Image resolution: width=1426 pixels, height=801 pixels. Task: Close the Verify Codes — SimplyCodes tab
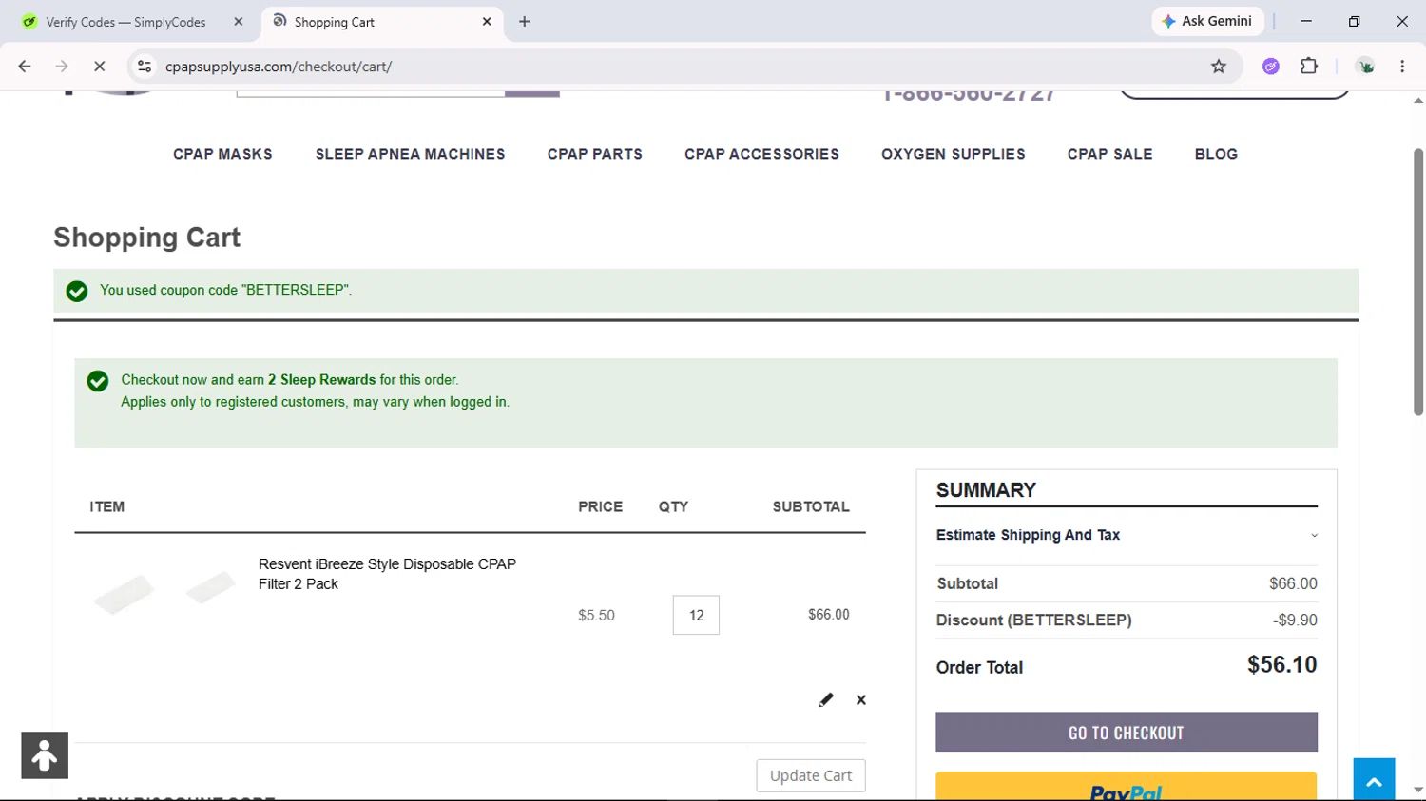[239, 21]
